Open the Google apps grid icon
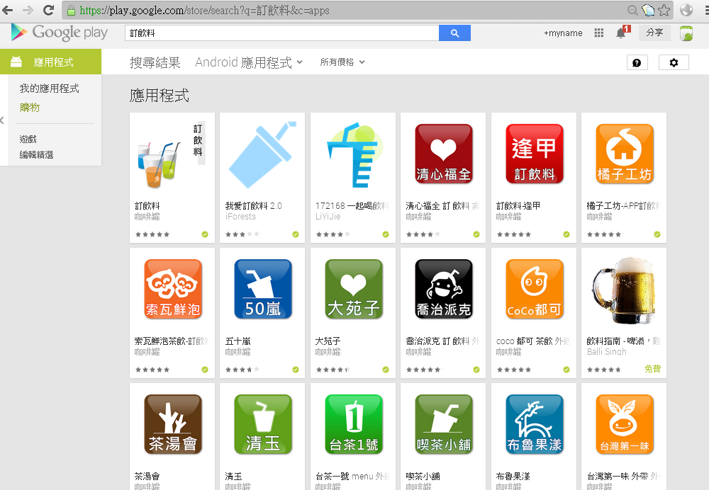 pos(599,33)
